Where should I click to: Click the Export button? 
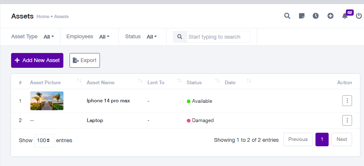[x=85, y=60]
